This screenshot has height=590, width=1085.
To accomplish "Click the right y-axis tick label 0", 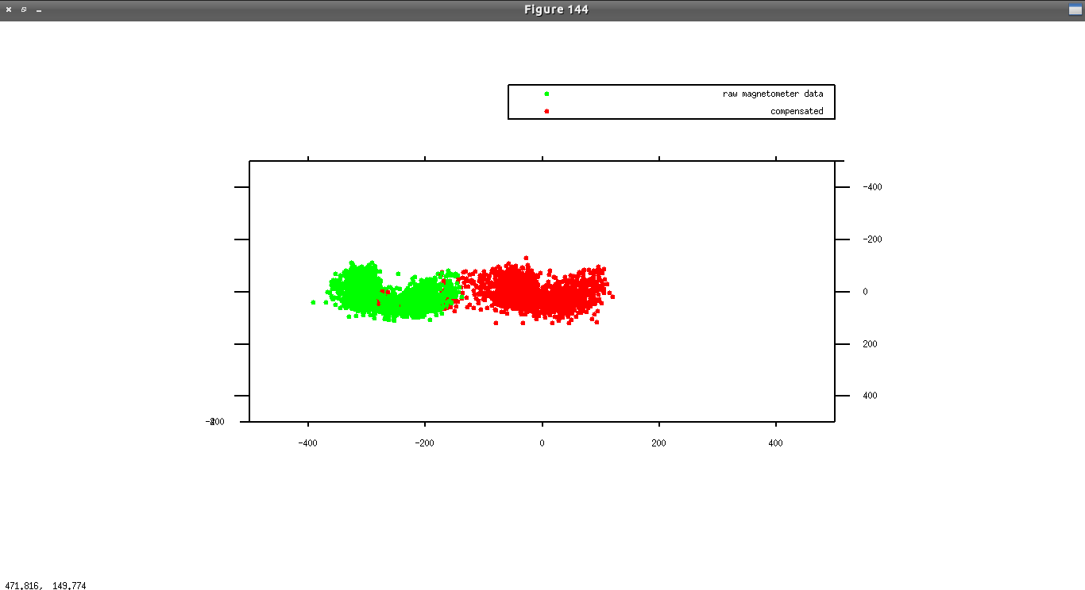I will point(865,292).
